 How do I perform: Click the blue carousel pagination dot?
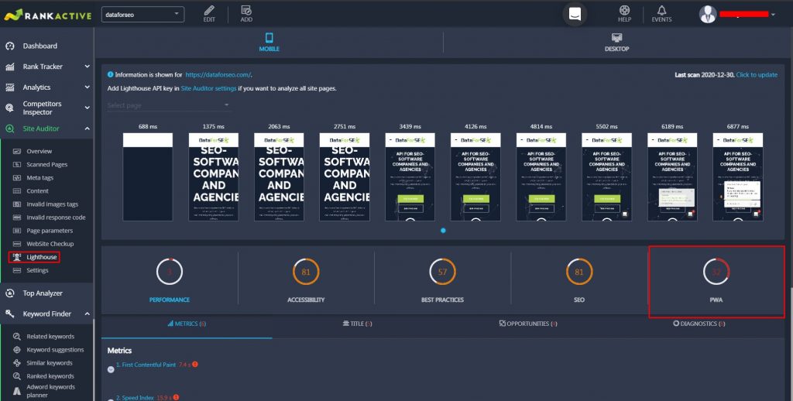[x=443, y=231]
